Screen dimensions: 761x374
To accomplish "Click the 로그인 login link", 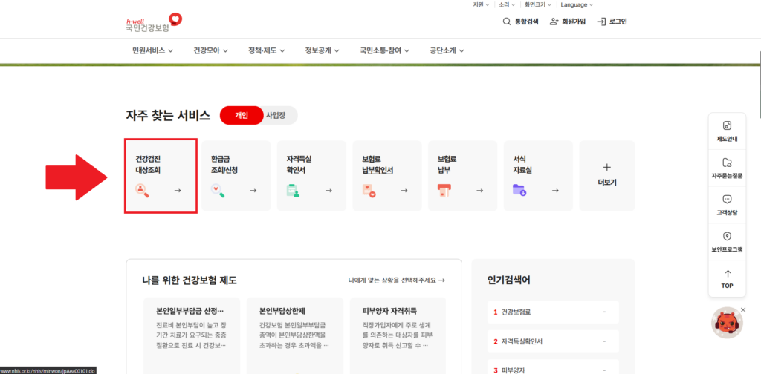I will coord(612,22).
